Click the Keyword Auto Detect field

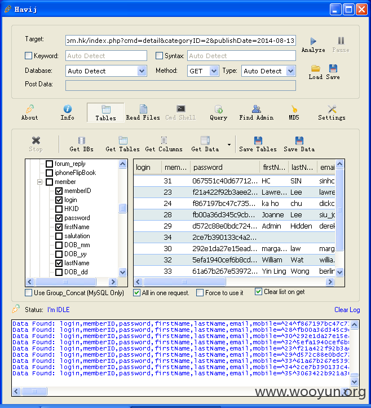click(106, 56)
